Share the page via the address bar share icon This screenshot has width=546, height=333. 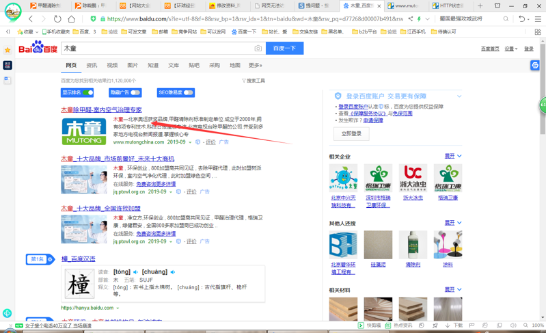[411, 19]
